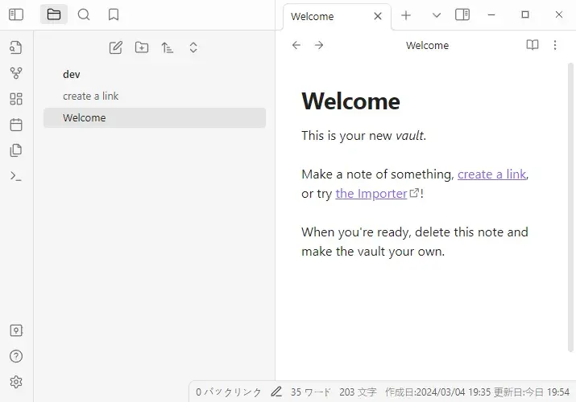Viewport: 576px width, 402px height.
Task: Toggle the right sidebar visibility
Action: point(462,14)
